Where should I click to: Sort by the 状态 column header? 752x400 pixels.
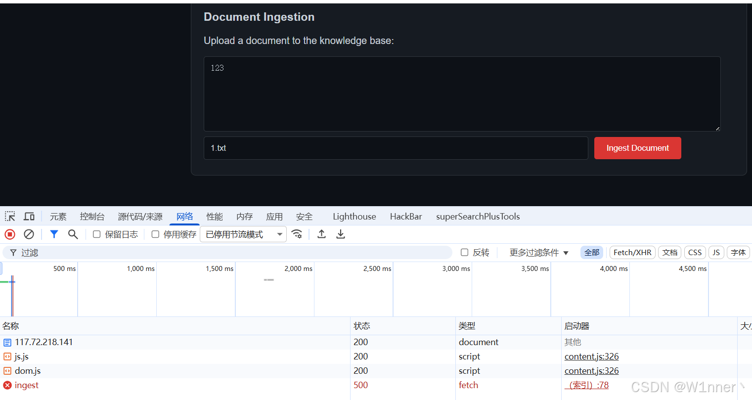coord(403,326)
